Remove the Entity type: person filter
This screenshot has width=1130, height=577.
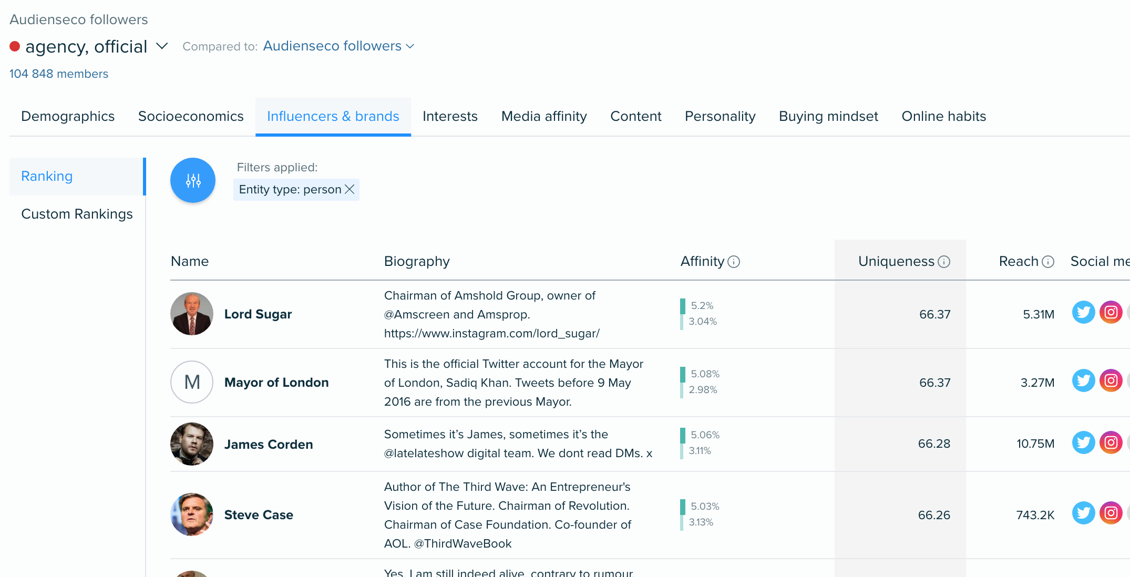350,189
